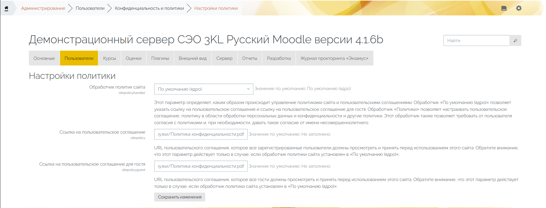Click Ссылка на пользовательское соглашение label
The height and width of the screenshot is (208, 546).
coord(102,132)
